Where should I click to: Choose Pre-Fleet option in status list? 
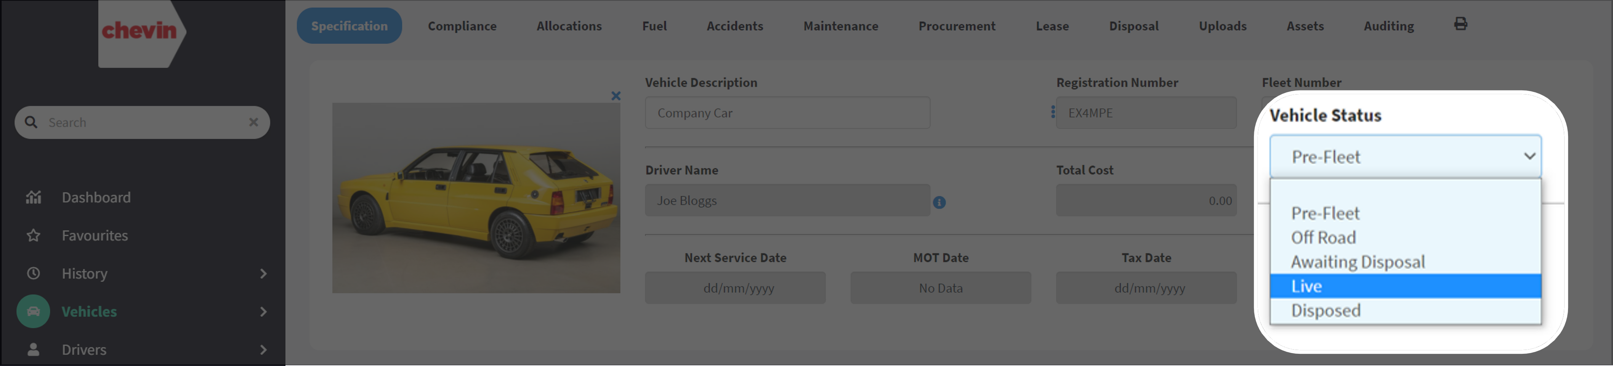[1406, 214]
